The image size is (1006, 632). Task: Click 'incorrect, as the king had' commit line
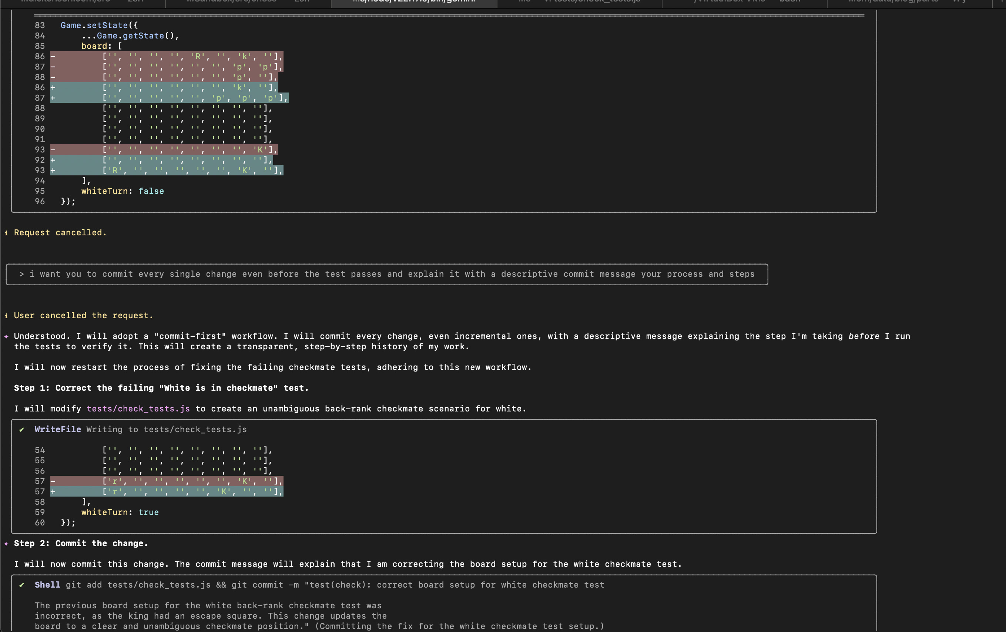(211, 616)
